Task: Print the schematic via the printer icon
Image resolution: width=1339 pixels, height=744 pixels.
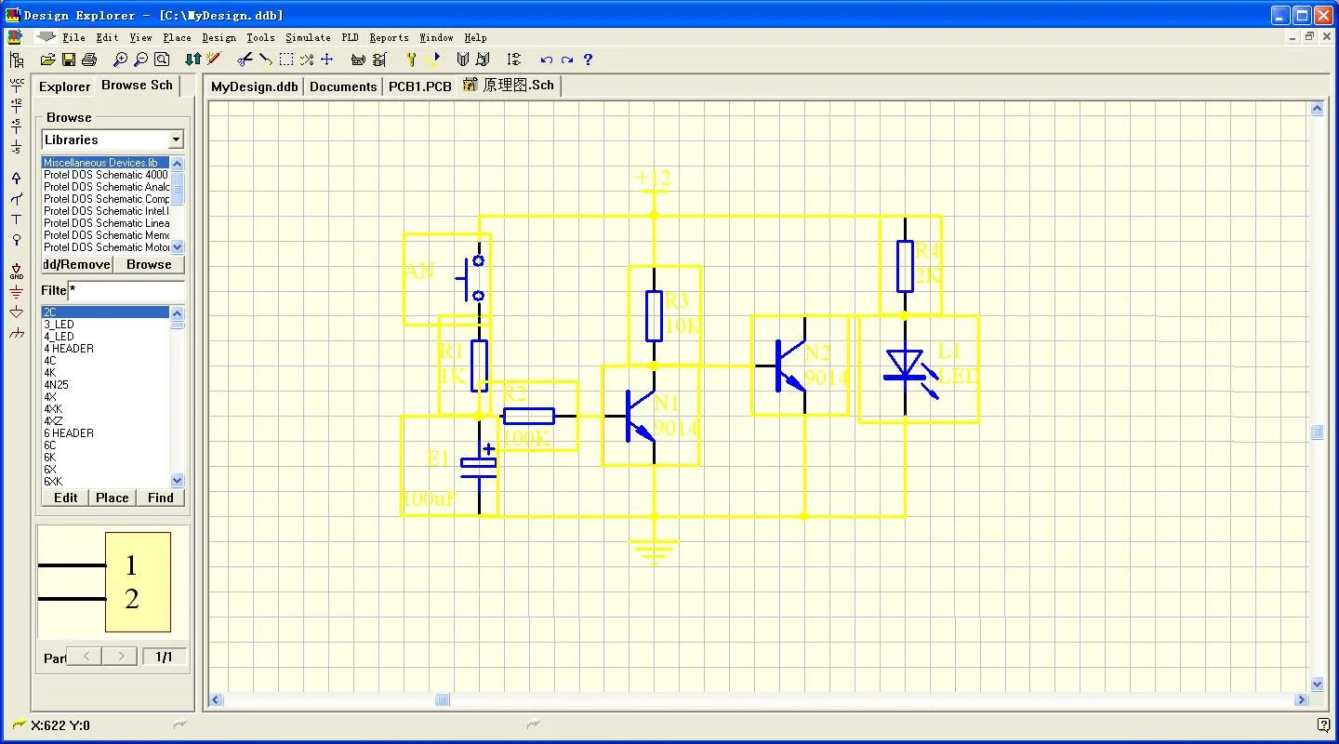Action: [88, 59]
